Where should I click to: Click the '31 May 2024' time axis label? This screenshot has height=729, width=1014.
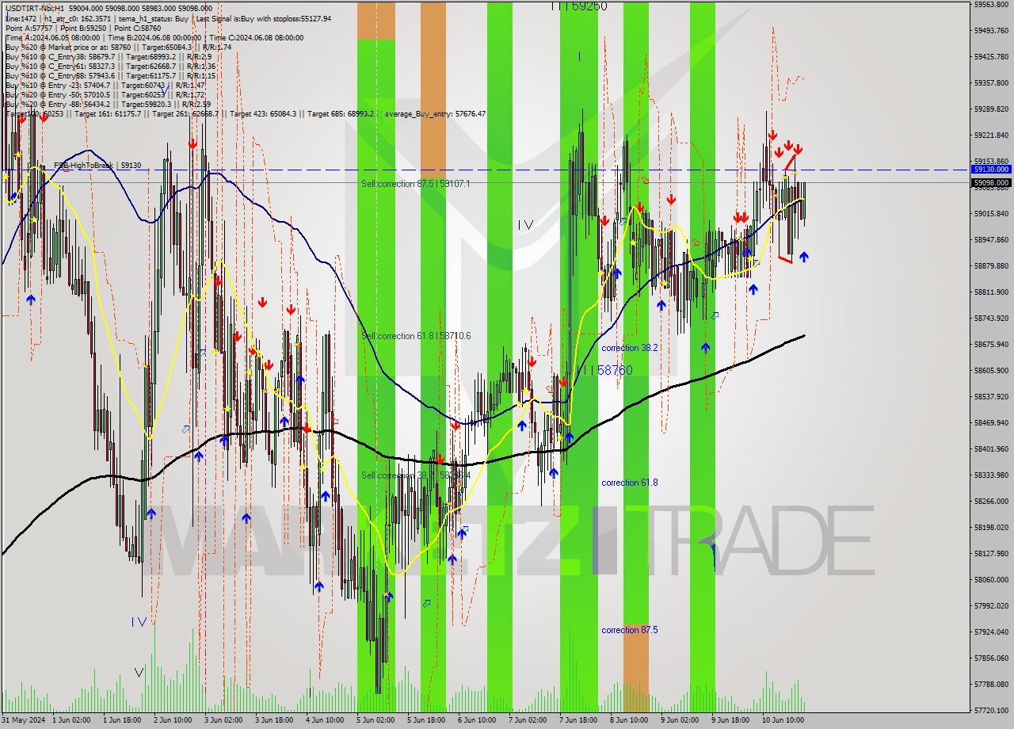[x=23, y=720]
